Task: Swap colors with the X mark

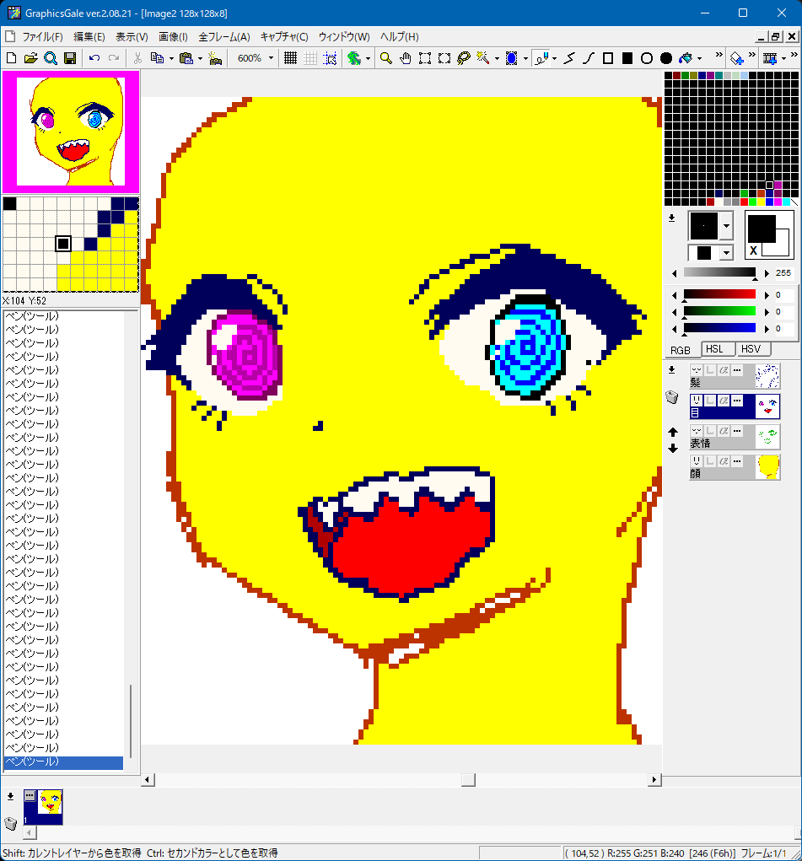Action: (x=753, y=250)
